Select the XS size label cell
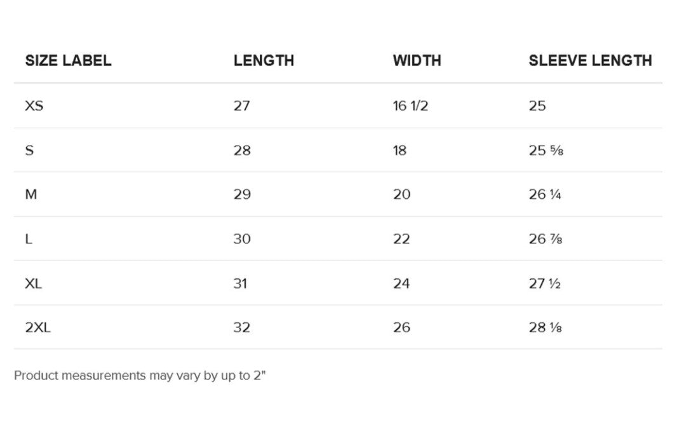 34,106
